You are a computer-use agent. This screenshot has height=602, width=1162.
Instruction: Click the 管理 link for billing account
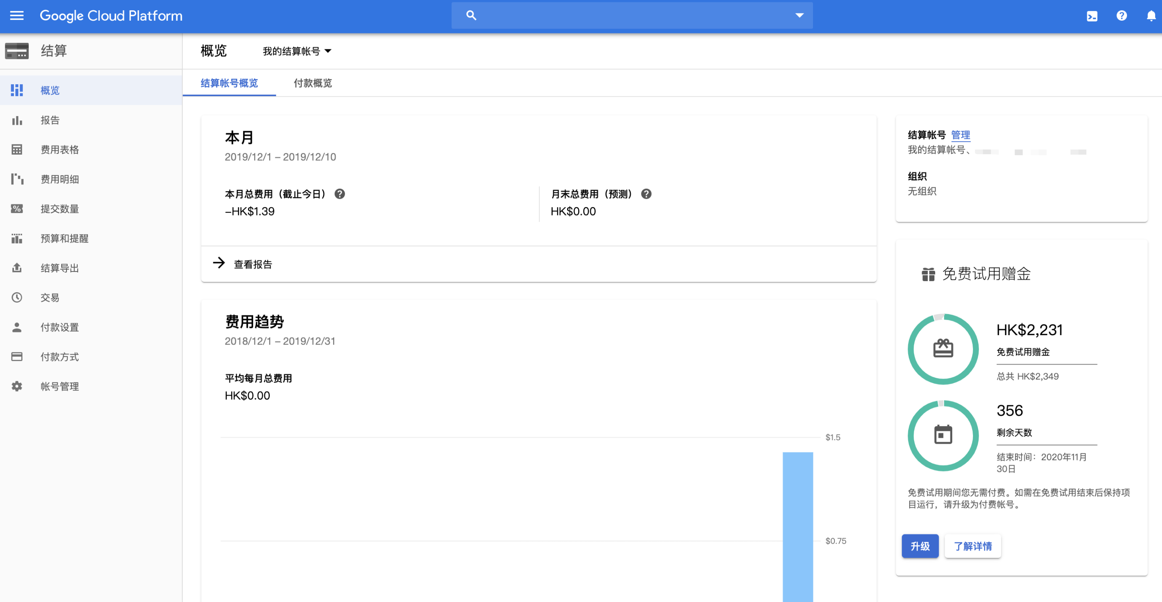[x=960, y=135]
